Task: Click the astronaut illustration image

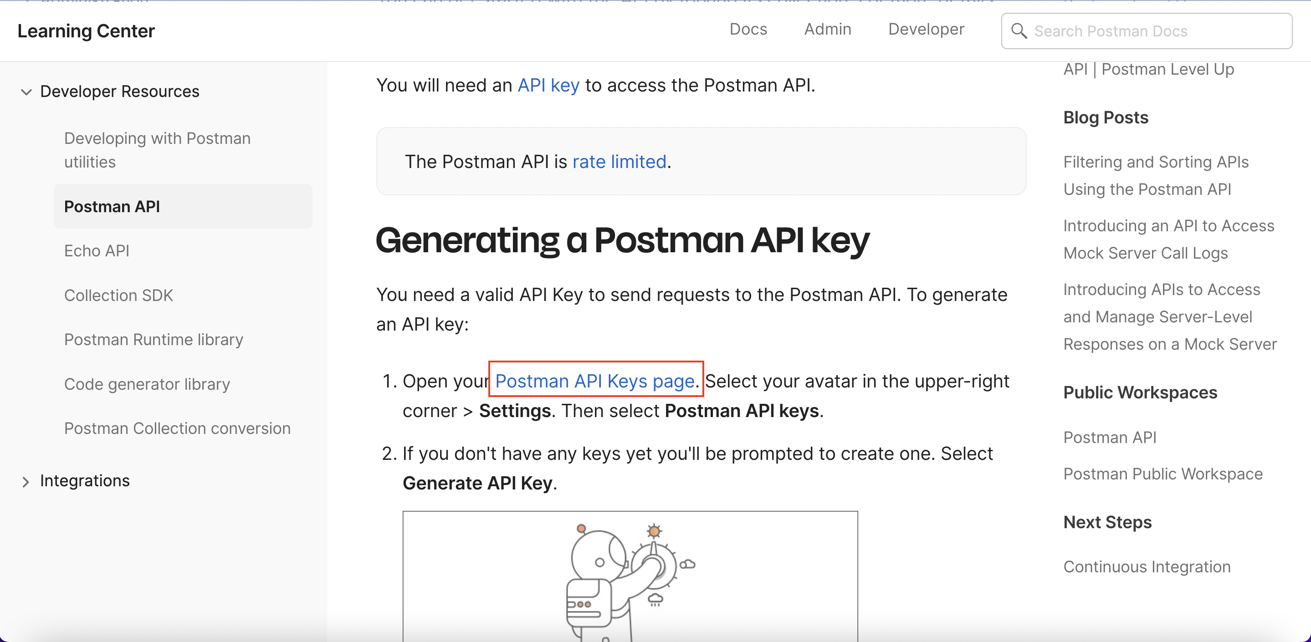Action: [630, 576]
